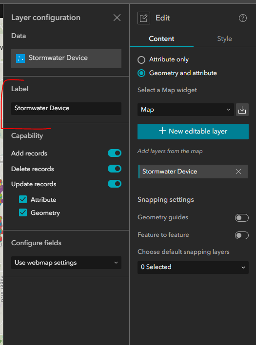Turn off the Update records switch
The width and height of the screenshot is (256, 345).
[115, 184]
